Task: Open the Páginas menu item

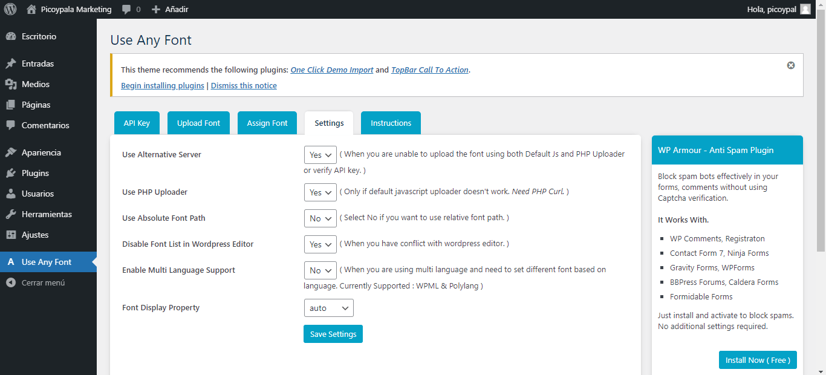Action: 48,105
